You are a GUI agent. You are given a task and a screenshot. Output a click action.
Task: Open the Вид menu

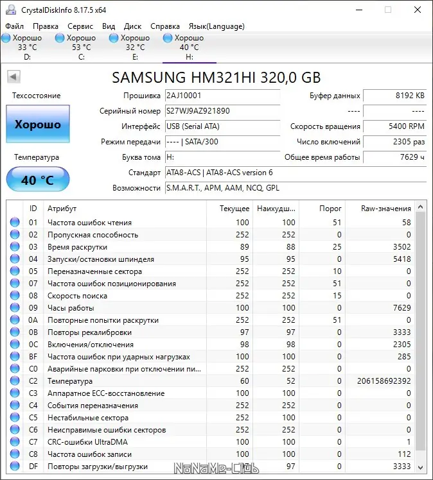[109, 26]
